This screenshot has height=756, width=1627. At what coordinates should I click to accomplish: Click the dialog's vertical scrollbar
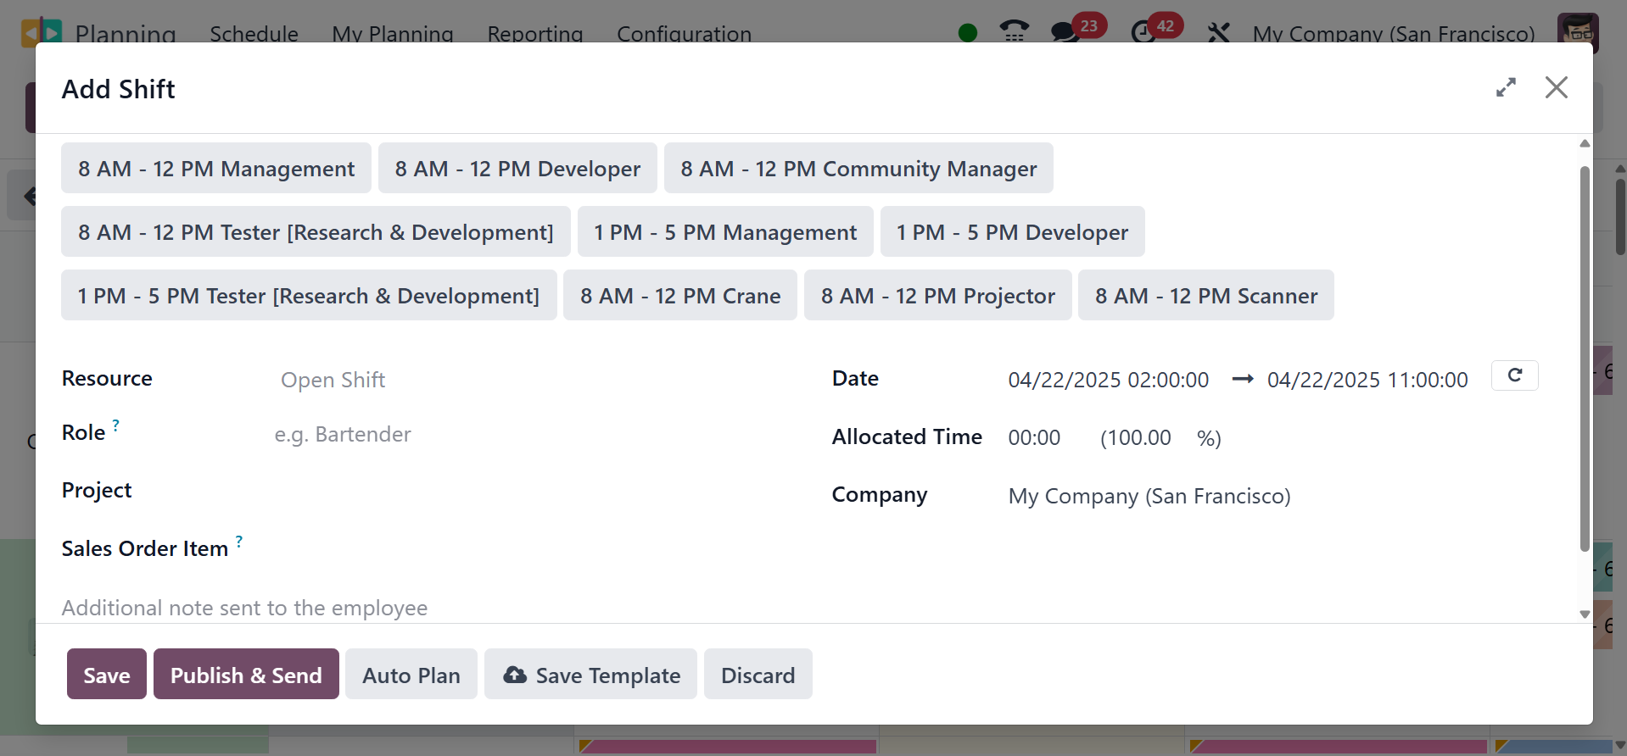point(1584,356)
